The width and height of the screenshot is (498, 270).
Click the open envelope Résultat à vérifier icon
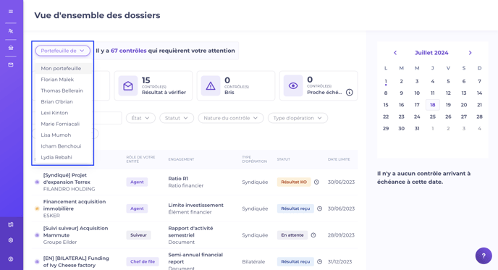(x=128, y=85)
